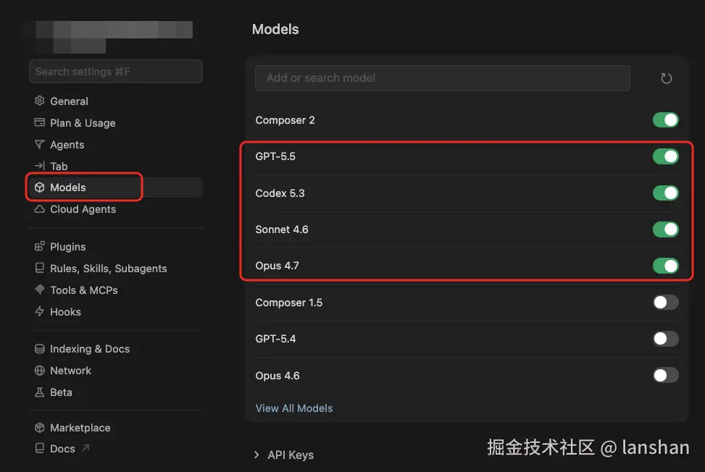Click the GPT-5.4 model name
This screenshot has height=472, width=705.
(x=275, y=339)
